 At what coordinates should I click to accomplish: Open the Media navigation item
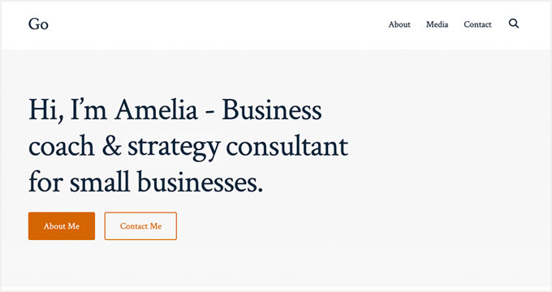[437, 24]
